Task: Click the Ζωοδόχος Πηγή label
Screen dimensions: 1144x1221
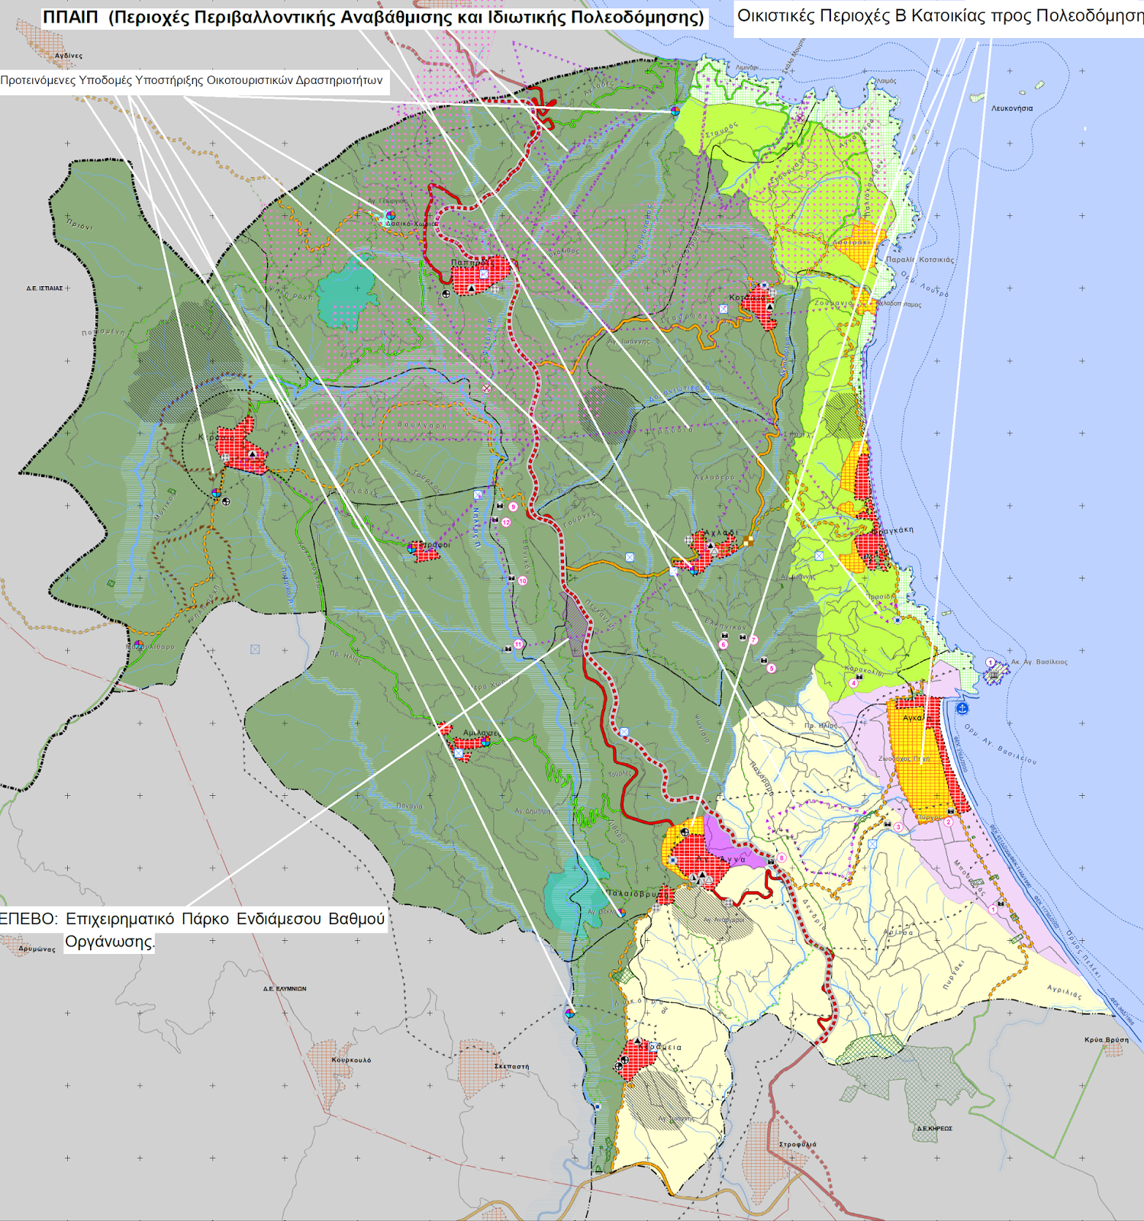Action: click(x=904, y=759)
